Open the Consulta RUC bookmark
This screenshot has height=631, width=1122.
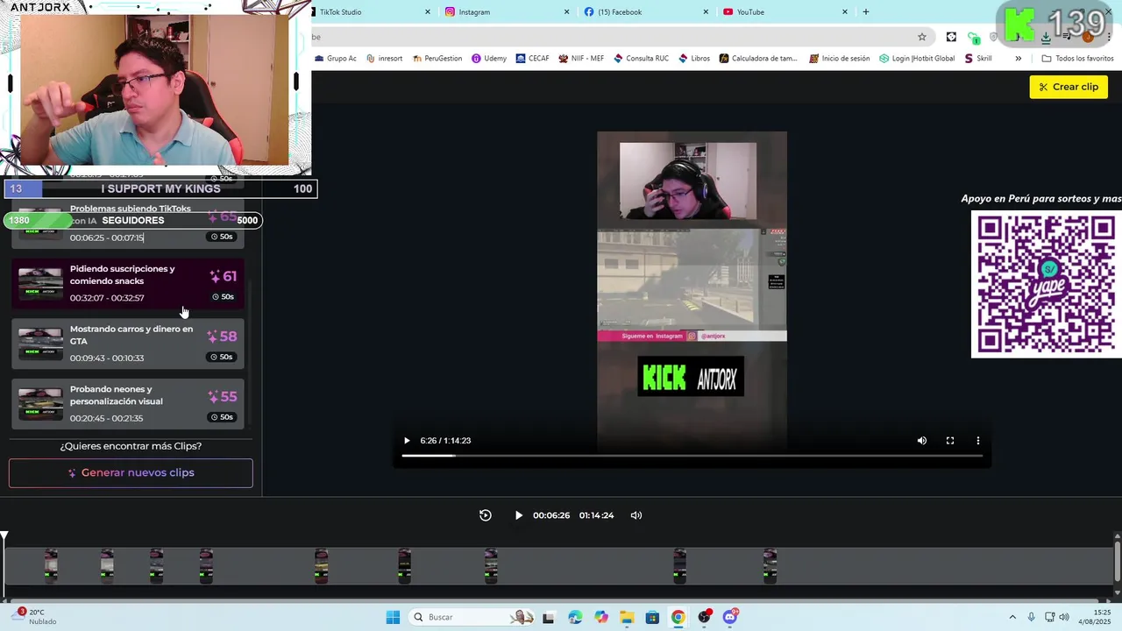pyautogui.click(x=641, y=59)
